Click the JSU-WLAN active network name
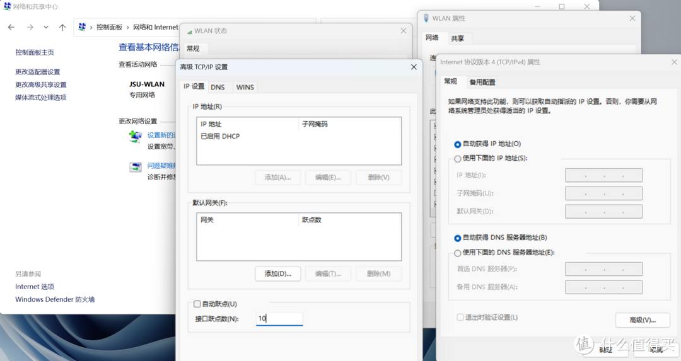681x361 pixels. 147,84
